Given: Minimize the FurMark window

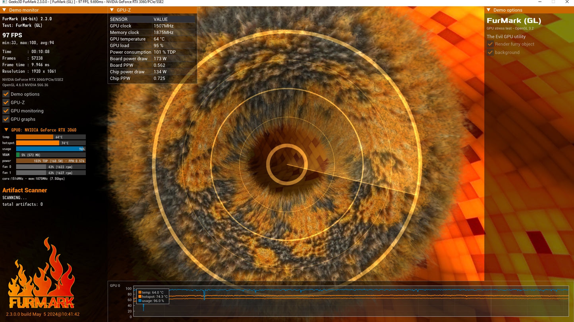Looking at the screenshot, I should pyautogui.click(x=539, y=2).
